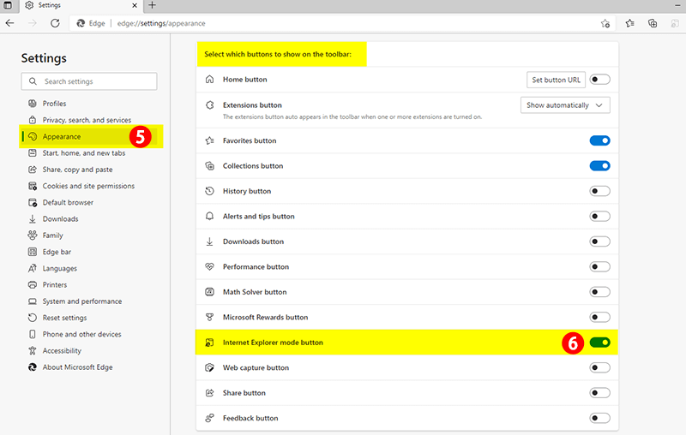686x435 pixels.
Task: Open the Collections toolbar icon
Action: click(653, 23)
